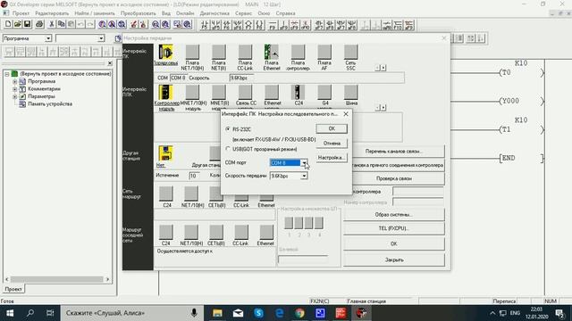This screenshot has width=572, height=321.
Task: Select the serial port PC interface icon
Action: 165,52
